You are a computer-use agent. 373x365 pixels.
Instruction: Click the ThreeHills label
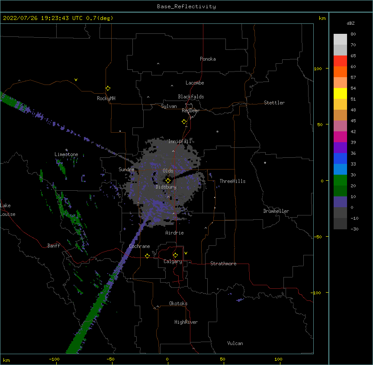click(232, 181)
